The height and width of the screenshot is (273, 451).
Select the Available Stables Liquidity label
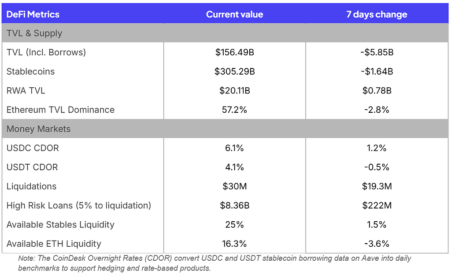60,225
